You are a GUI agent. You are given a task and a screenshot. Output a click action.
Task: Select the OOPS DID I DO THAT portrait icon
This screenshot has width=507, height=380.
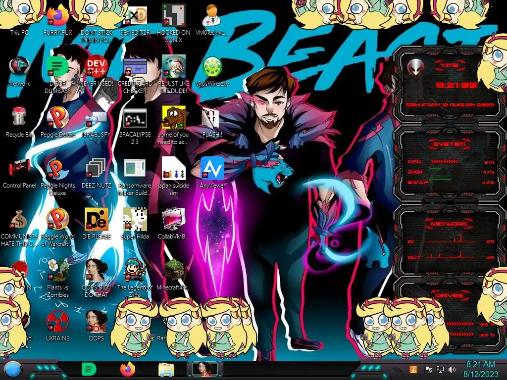[97, 278]
